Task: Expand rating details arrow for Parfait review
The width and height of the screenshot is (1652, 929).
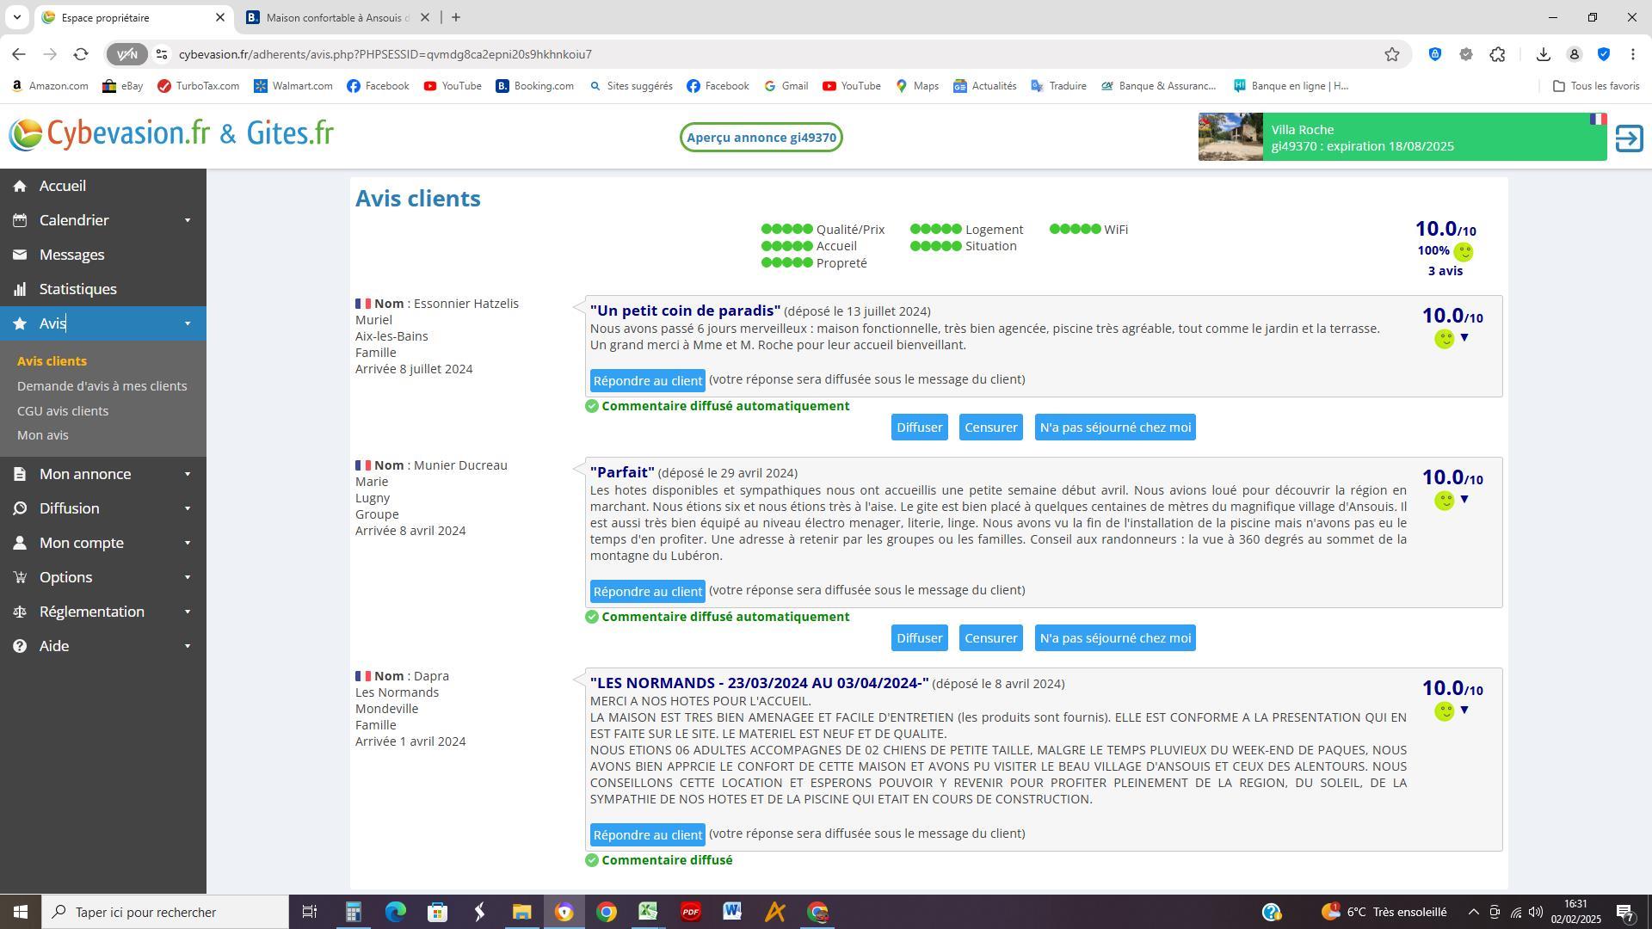Action: (1464, 499)
